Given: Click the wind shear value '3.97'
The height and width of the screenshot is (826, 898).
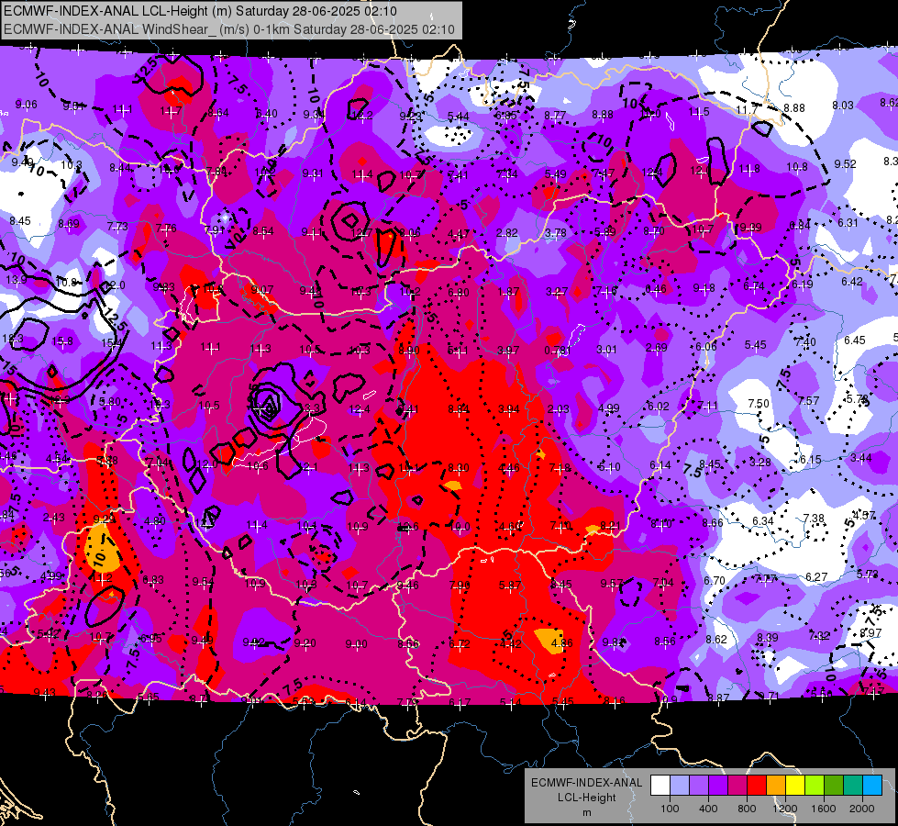Looking at the screenshot, I should (x=508, y=351).
